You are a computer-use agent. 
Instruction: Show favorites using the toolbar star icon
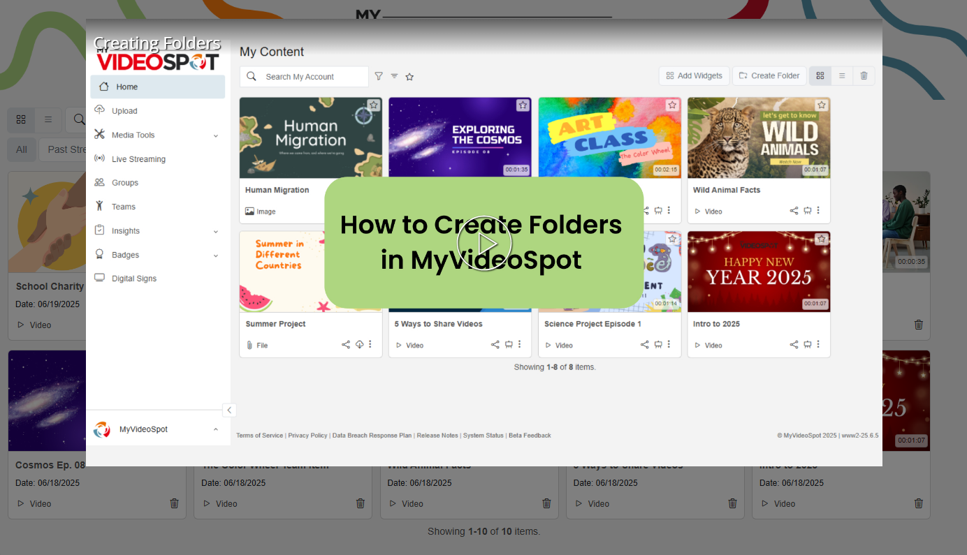[x=409, y=77]
